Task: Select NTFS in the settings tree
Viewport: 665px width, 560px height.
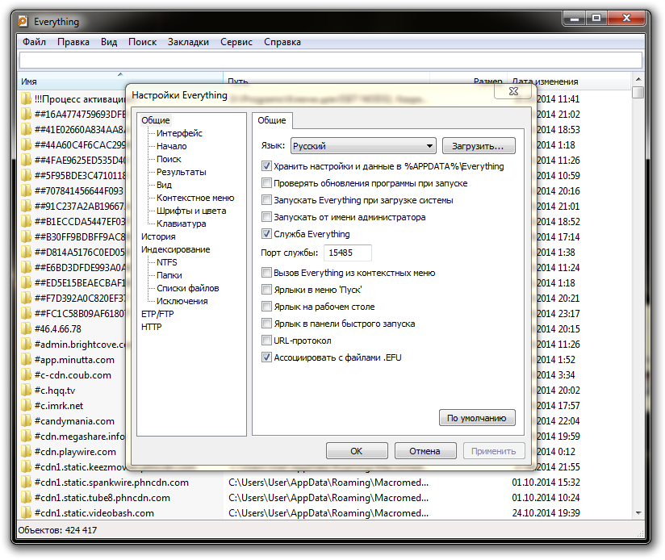Action: pyautogui.click(x=167, y=262)
